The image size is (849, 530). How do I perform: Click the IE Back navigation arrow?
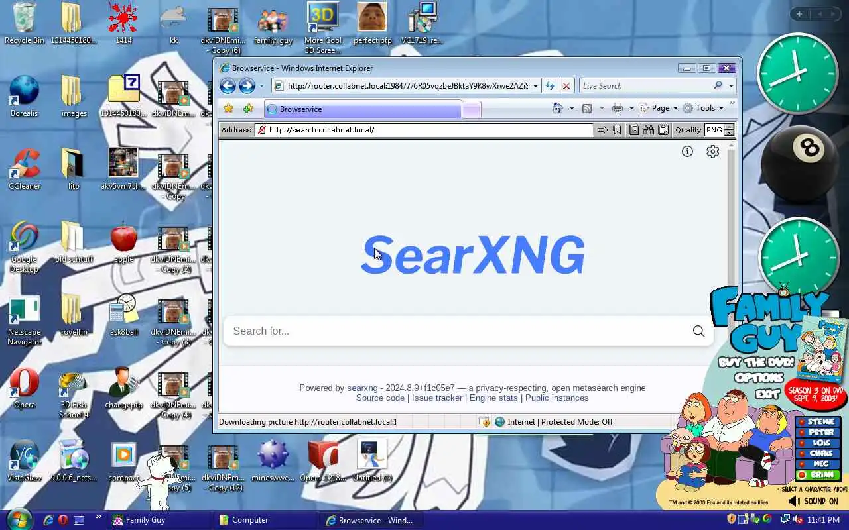click(x=228, y=85)
